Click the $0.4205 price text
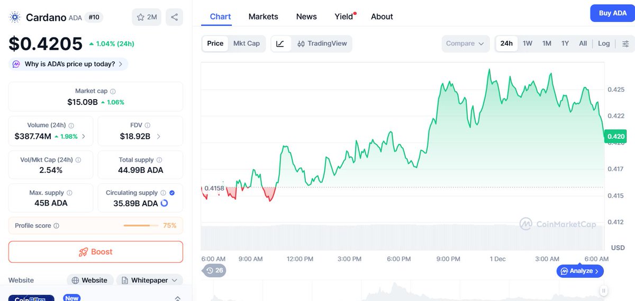 [46, 43]
